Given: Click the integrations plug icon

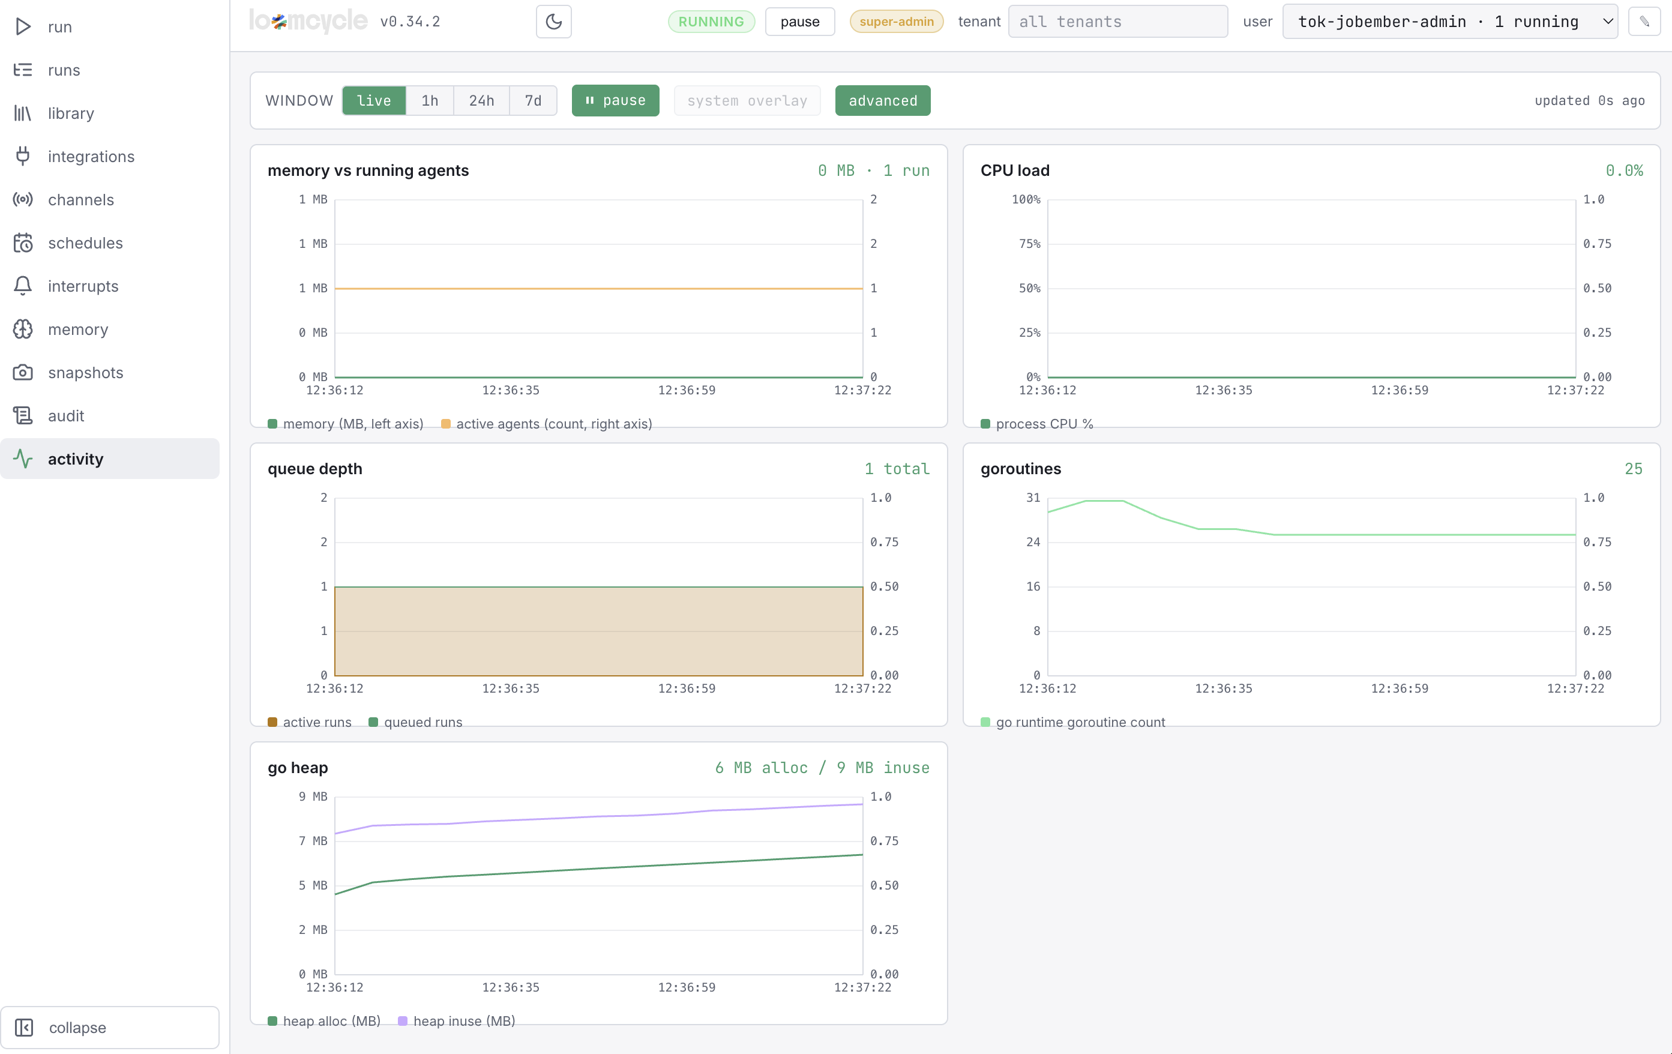Looking at the screenshot, I should (x=23, y=156).
